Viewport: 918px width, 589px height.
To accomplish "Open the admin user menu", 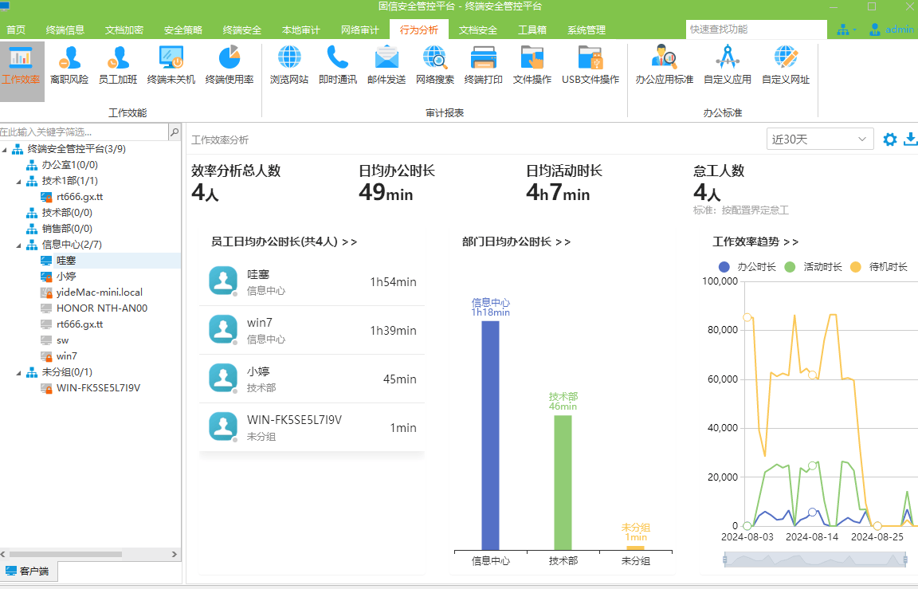I will coord(891,29).
